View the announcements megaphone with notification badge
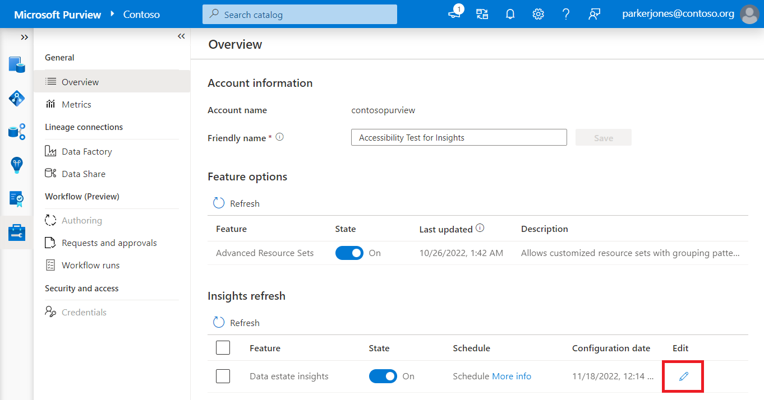 tap(454, 14)
